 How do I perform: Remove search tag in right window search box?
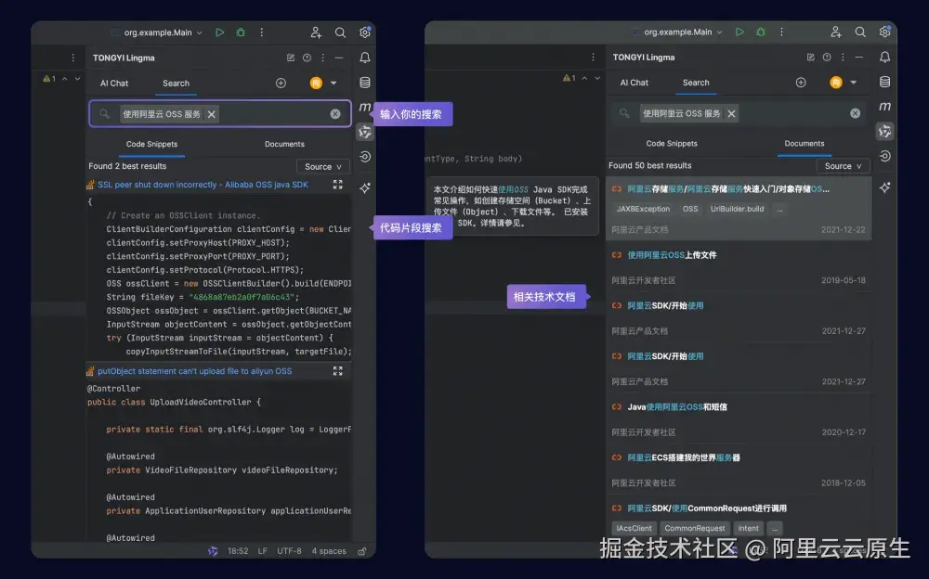pyautogui.click(x=732, y=113)
